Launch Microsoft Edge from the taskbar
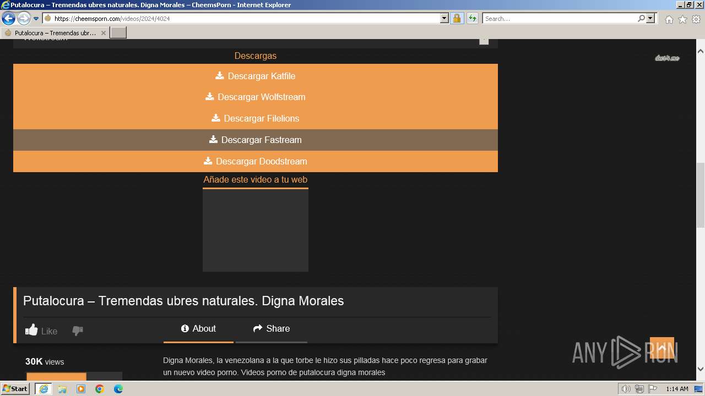The width and height of the screenshot is (705, 396). point(118,389)
